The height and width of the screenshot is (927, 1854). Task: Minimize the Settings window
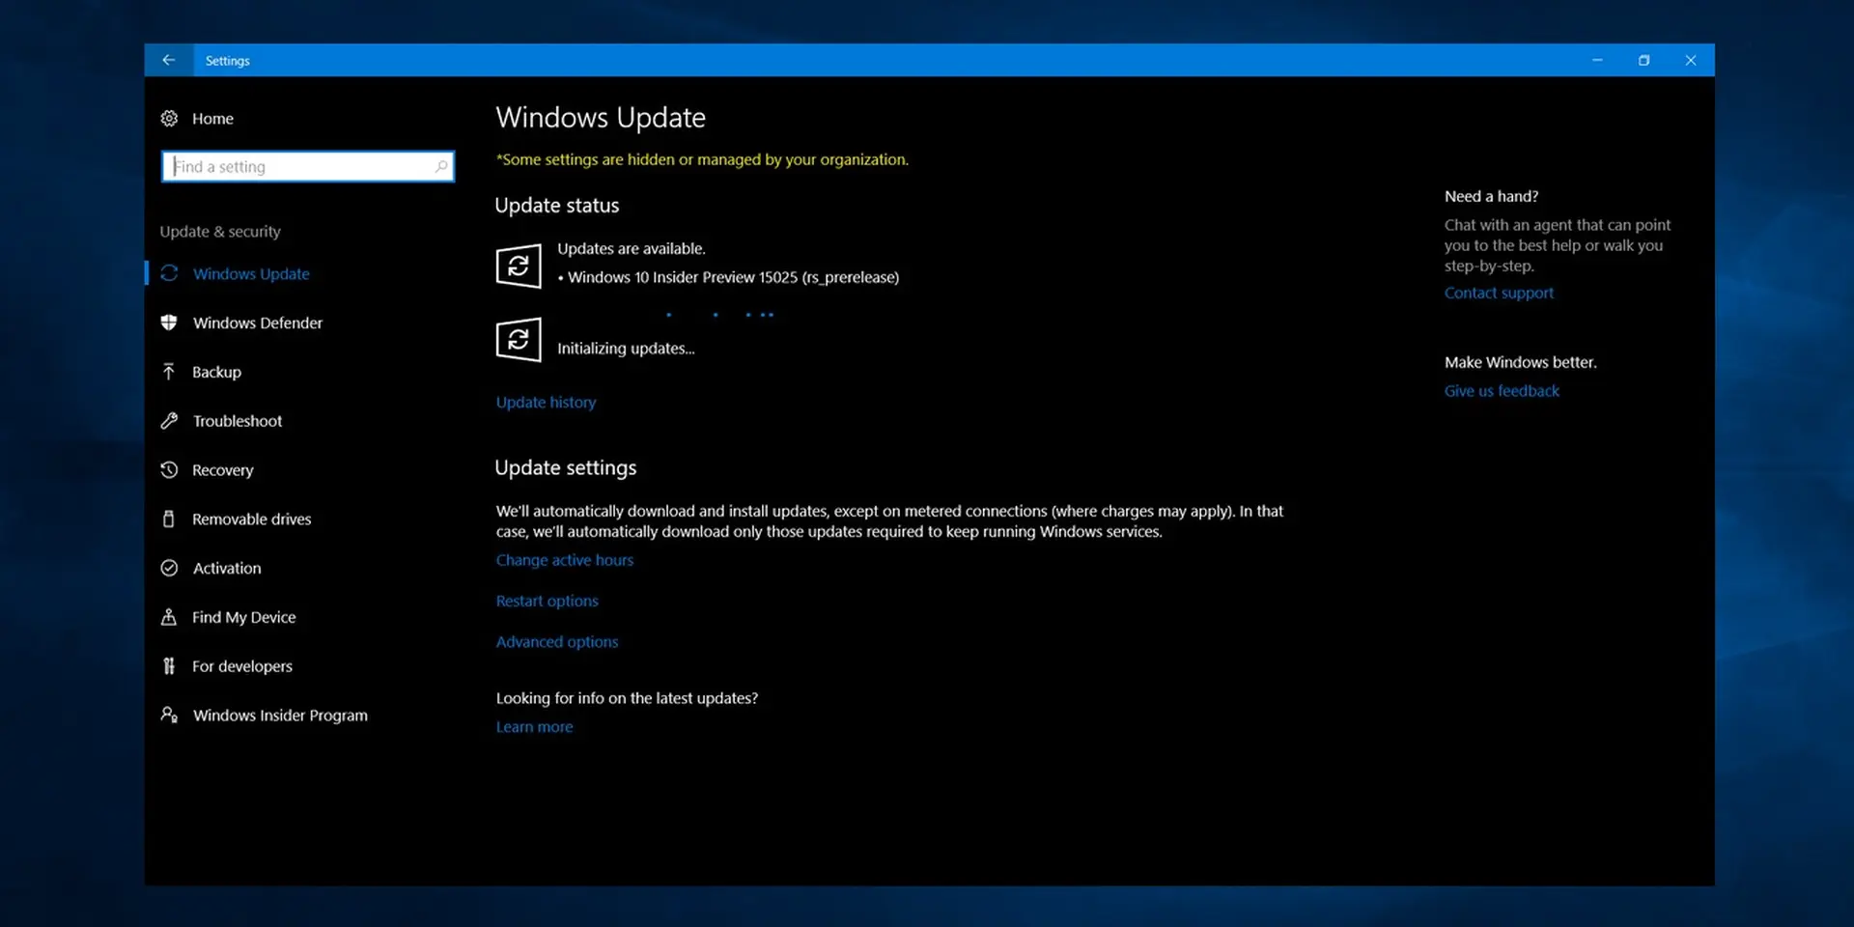pyautogui.click(x=1597, y=60)
